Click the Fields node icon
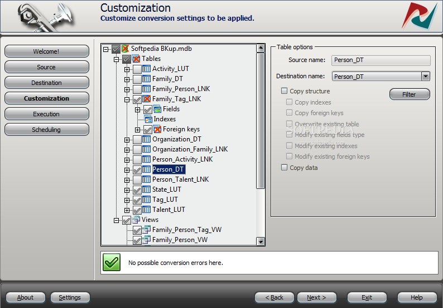 pyautogui.click(x=157, y=109)
